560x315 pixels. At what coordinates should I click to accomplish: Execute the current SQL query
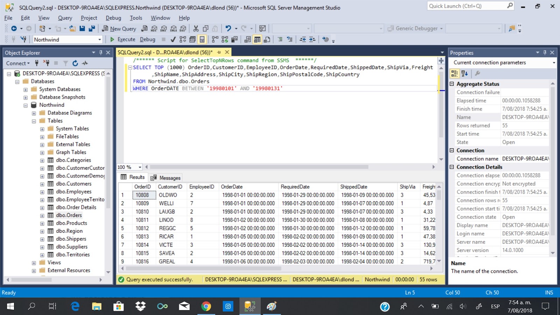(x=122, y=40)
